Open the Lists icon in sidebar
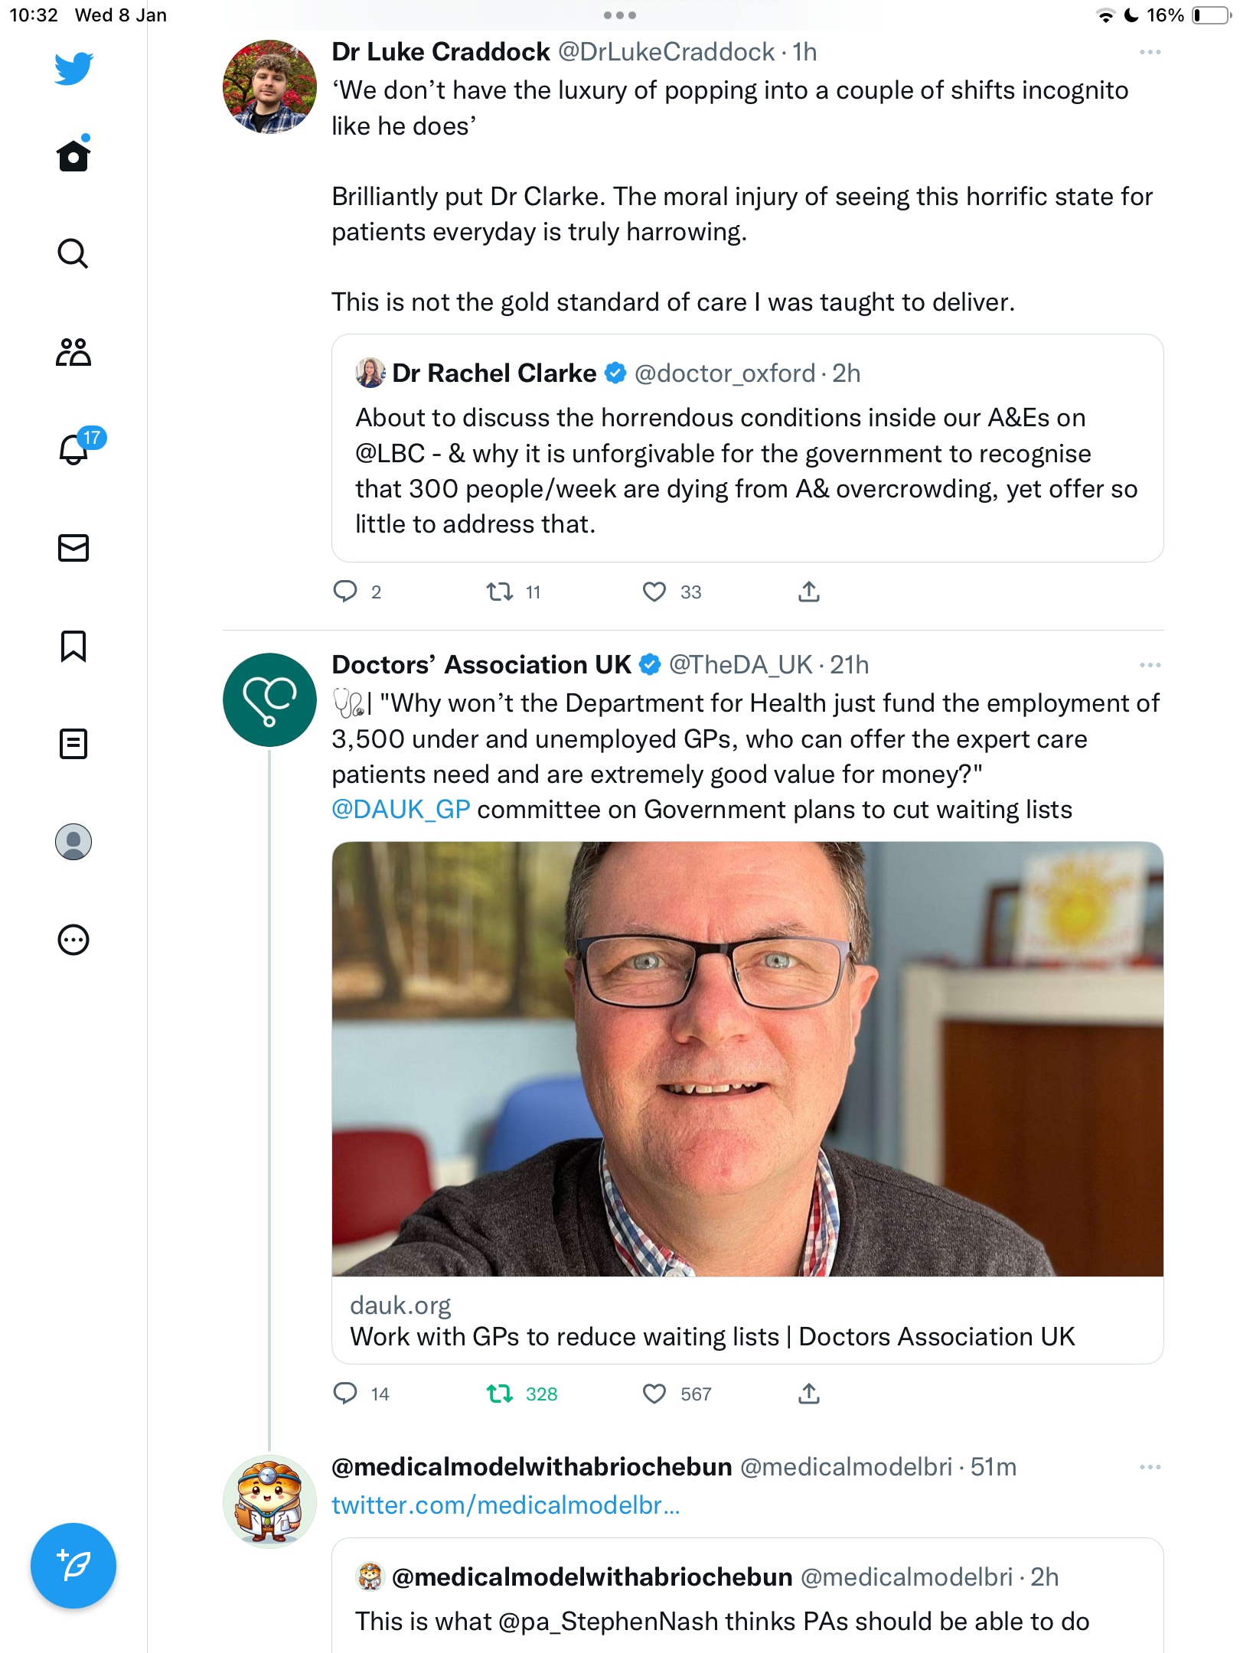 click(73, 744)
